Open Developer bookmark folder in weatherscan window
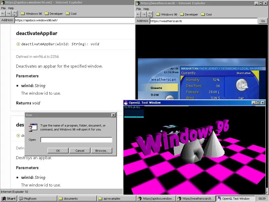Viewport: 269px width, 202px height. pyautogui.click(x=189, y=14)
